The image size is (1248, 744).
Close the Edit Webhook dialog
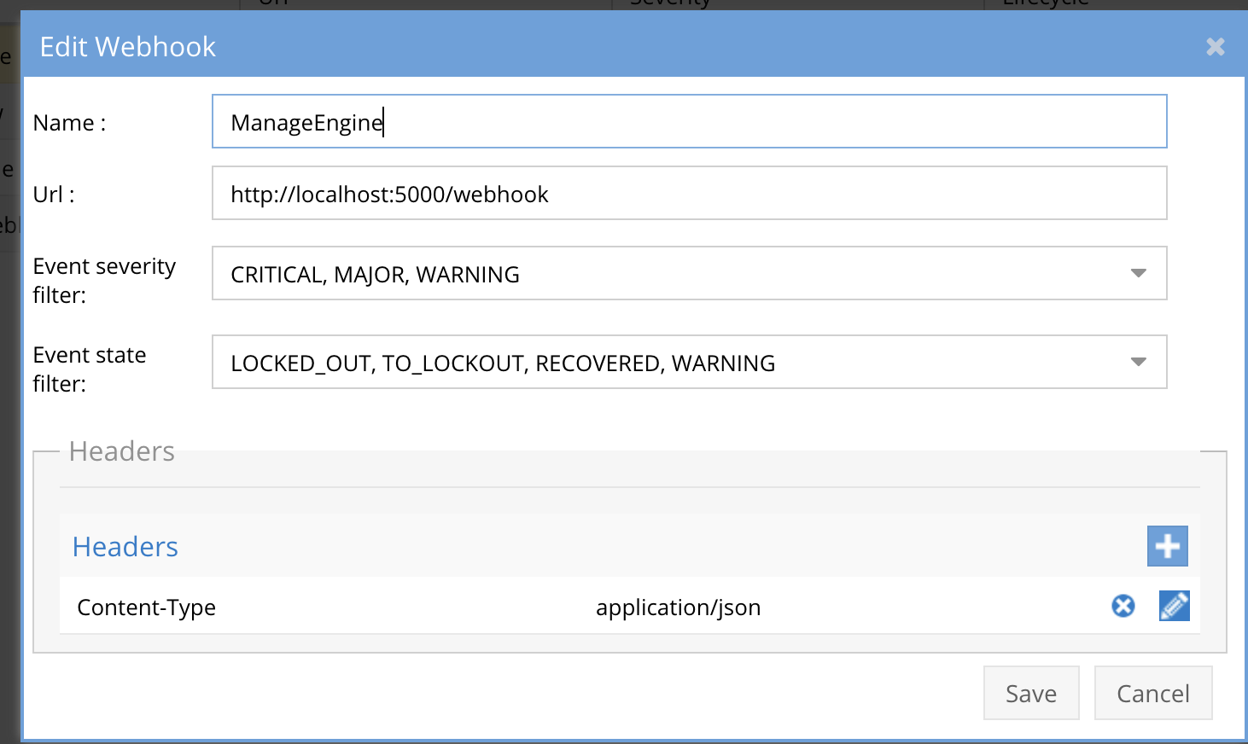pyautogui.click(x=1215, y=47)
